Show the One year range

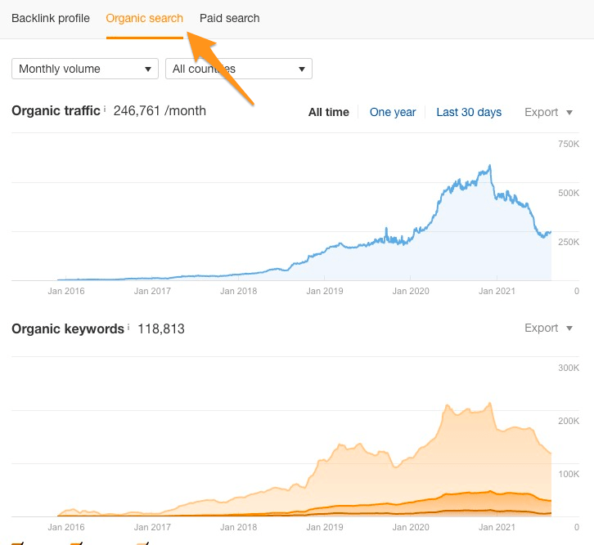[x=393, y=112]
